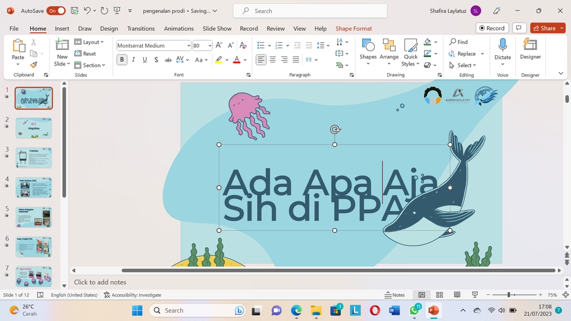Click the New Slide icon
571x321 pixels.
pyautogui.click(x=62, y=45)
